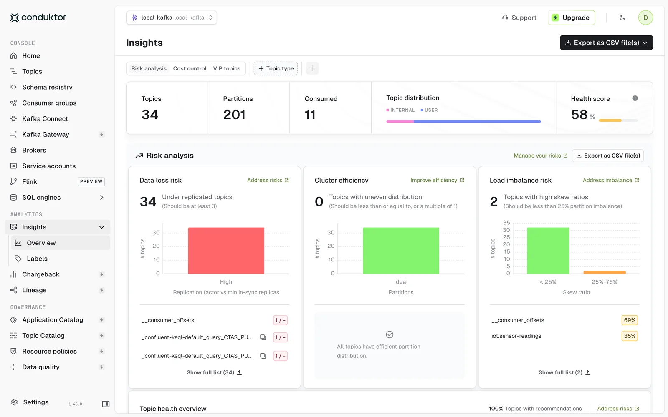Image resolution: width=668 pixels, height=417 pixels.
Task: Open Schema registry
Action: coord(58,87)
